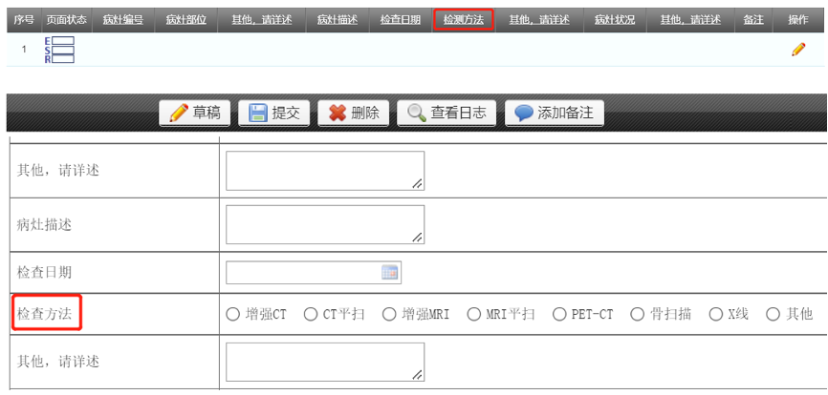Screen dimensions: 828x395
Task: Select the CT平扫 radio option
Action: (311, 315)
